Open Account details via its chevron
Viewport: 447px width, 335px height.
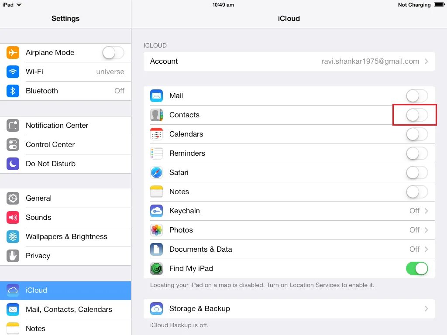click(426, 61)
